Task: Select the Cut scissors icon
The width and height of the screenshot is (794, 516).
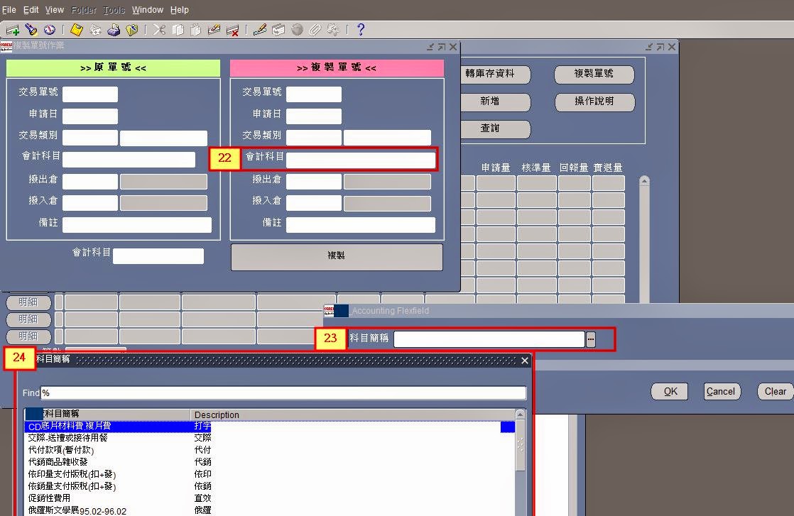Action: click(x=158, y=30)
